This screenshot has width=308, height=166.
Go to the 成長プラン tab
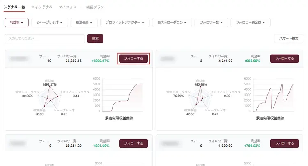95,7
